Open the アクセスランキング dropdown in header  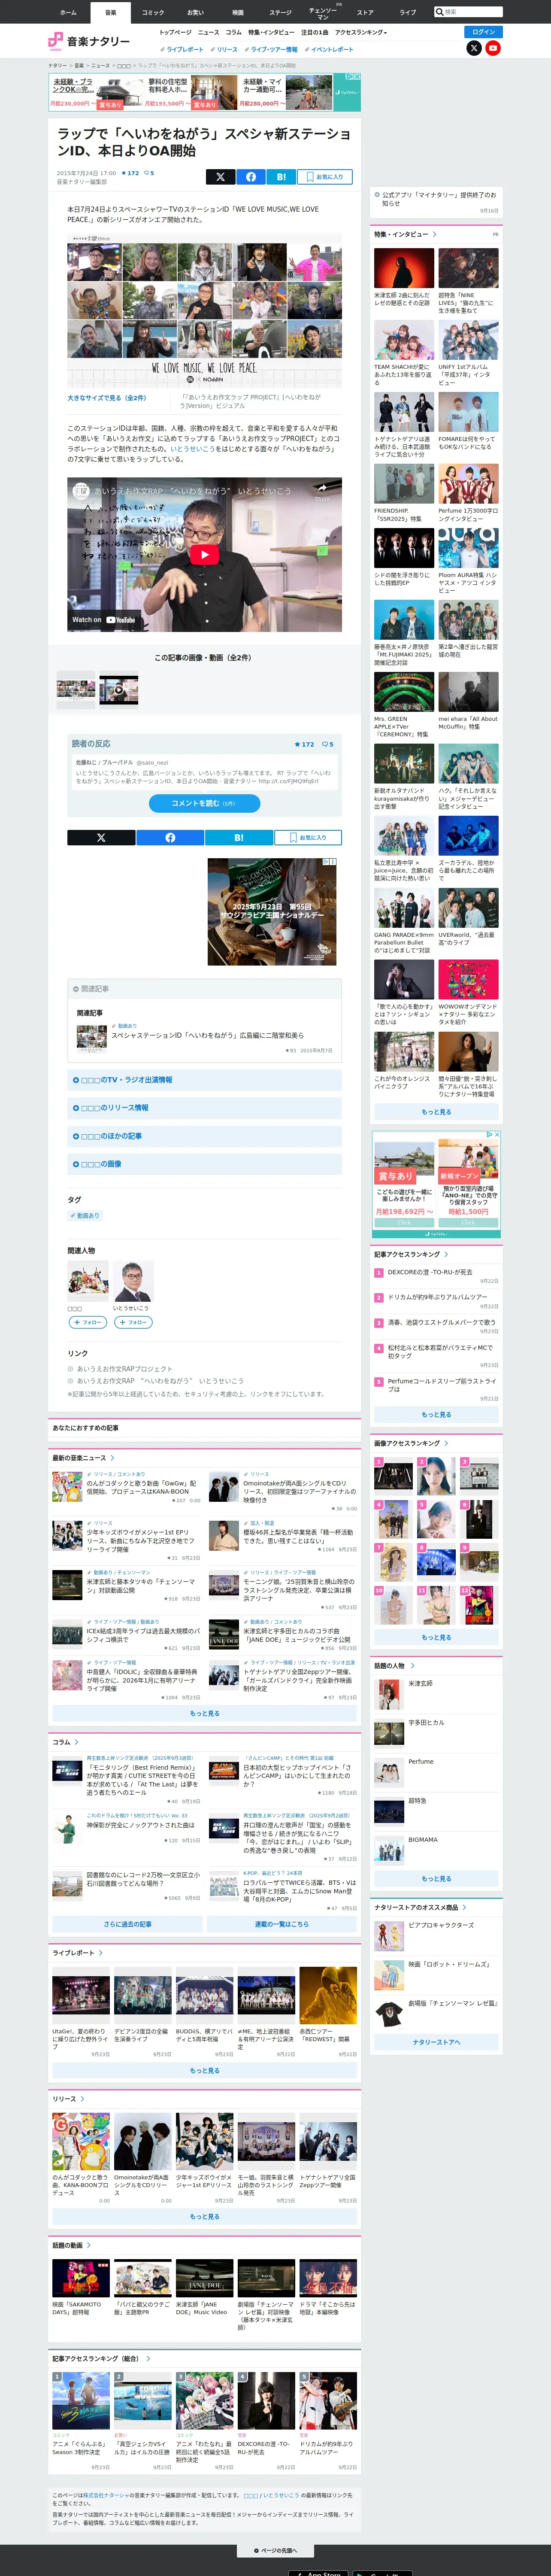(360, 32)
